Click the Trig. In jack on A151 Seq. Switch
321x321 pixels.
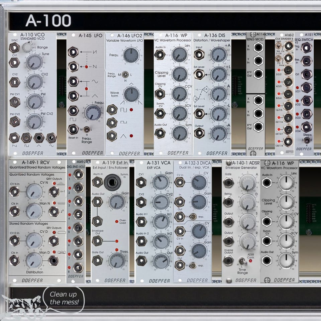tap(307, 48)
